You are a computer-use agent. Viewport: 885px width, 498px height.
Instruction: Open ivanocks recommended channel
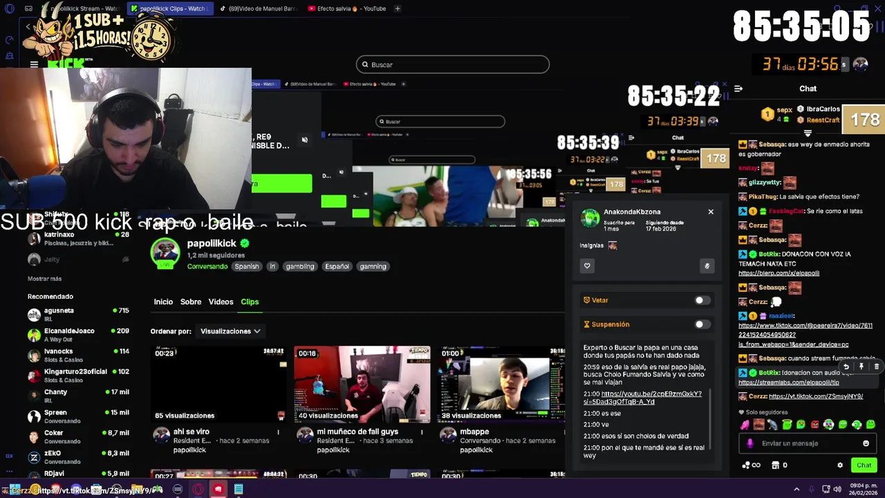(x=78, y=355)
